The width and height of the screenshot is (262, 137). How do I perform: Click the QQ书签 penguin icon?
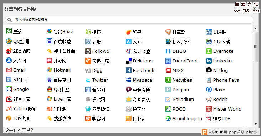coord(50,89)
